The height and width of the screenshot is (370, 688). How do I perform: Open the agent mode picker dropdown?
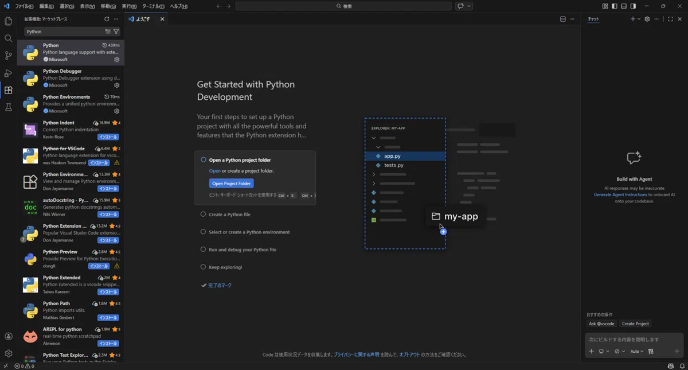[620, 351]
